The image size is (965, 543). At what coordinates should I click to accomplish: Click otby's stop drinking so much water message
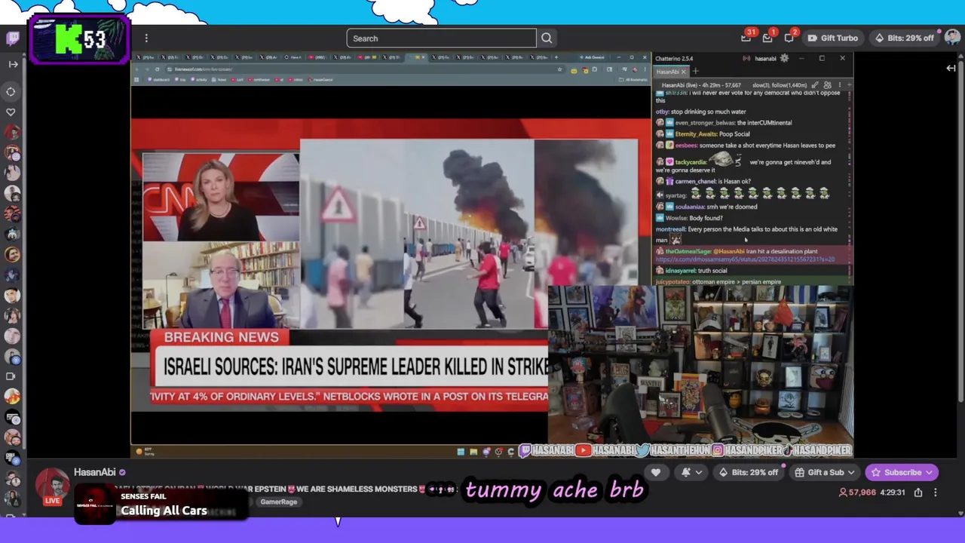tap(701, 112)
